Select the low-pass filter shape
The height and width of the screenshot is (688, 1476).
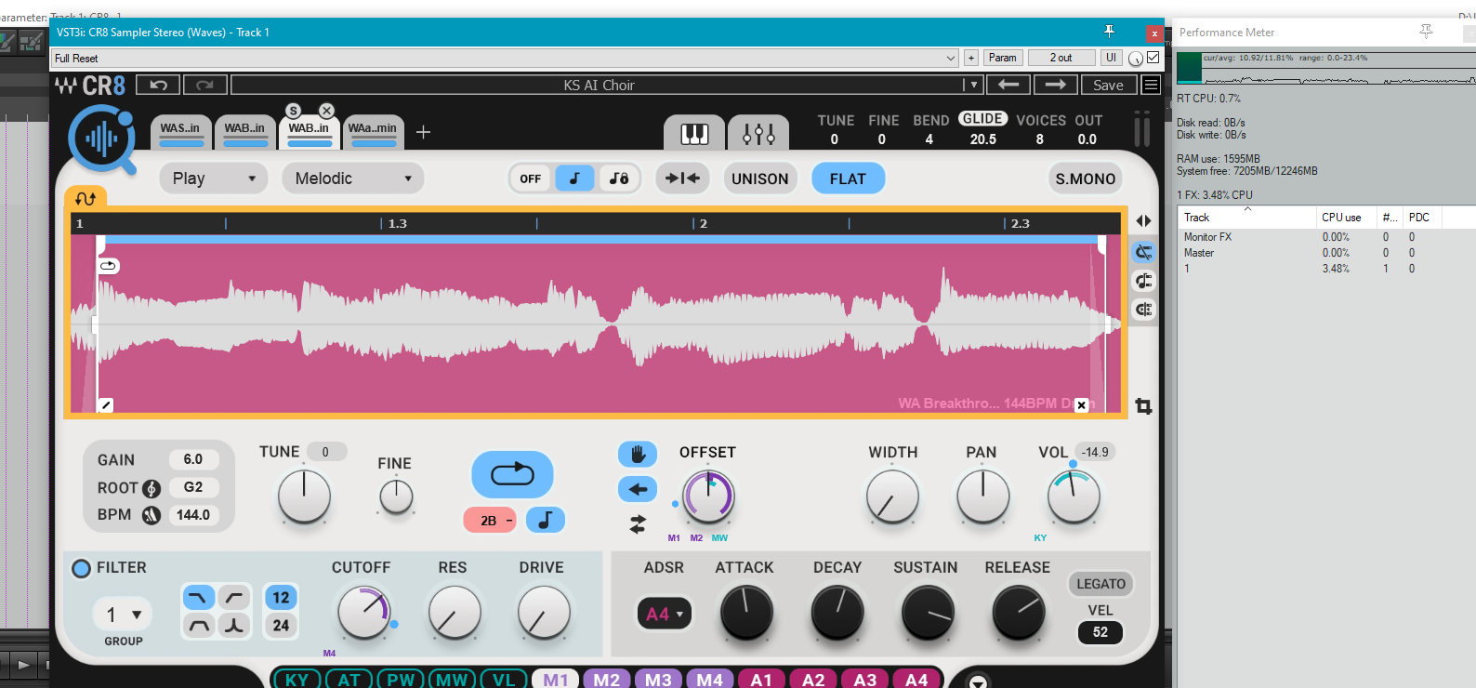[199, 597]
